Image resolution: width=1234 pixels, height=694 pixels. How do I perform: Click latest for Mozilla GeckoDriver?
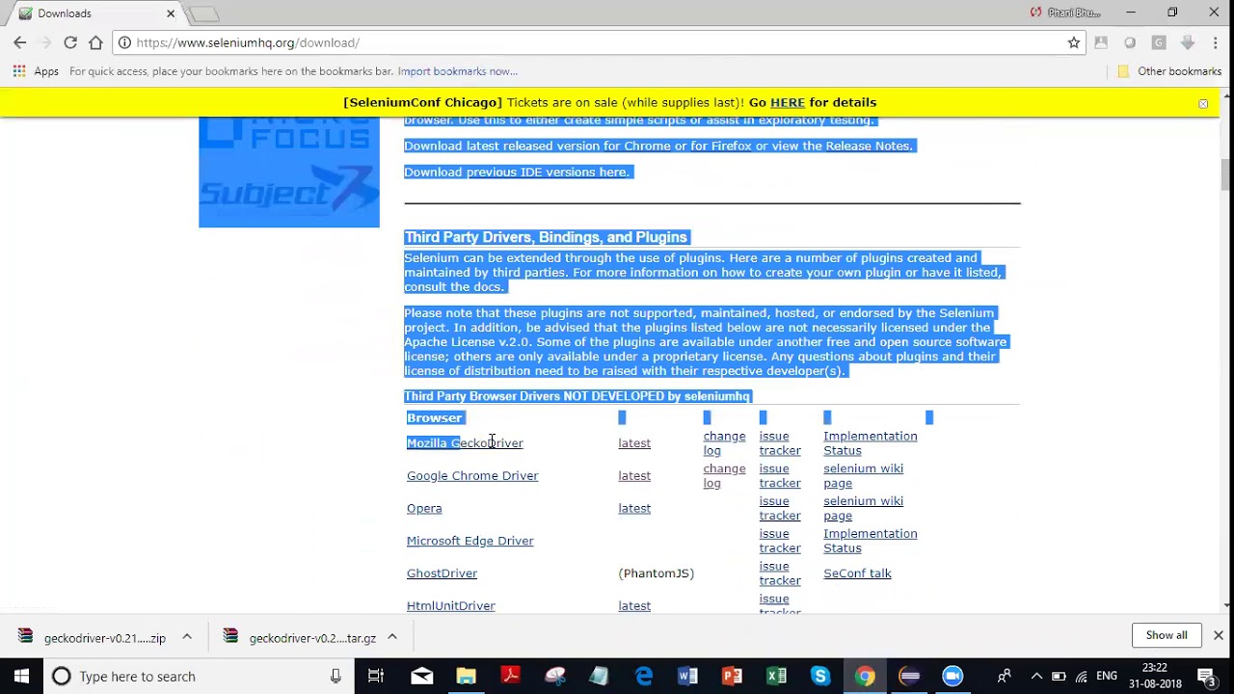[x=634, y=443]
